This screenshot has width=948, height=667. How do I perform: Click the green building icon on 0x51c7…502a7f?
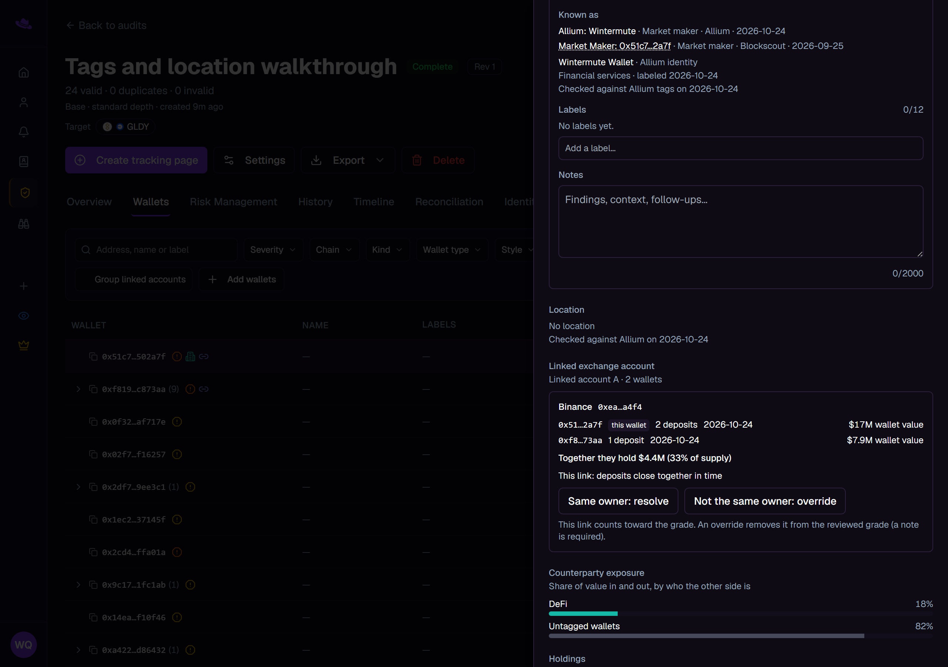click(190, 356)
